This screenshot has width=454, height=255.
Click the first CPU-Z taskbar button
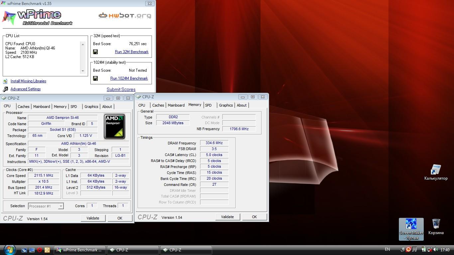(133, 250)
